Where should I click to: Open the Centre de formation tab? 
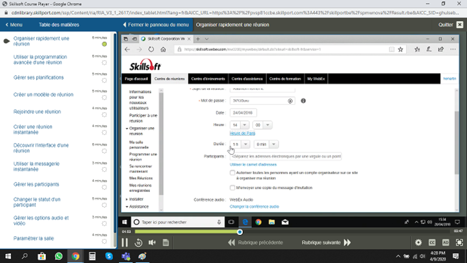pos(285,79)
